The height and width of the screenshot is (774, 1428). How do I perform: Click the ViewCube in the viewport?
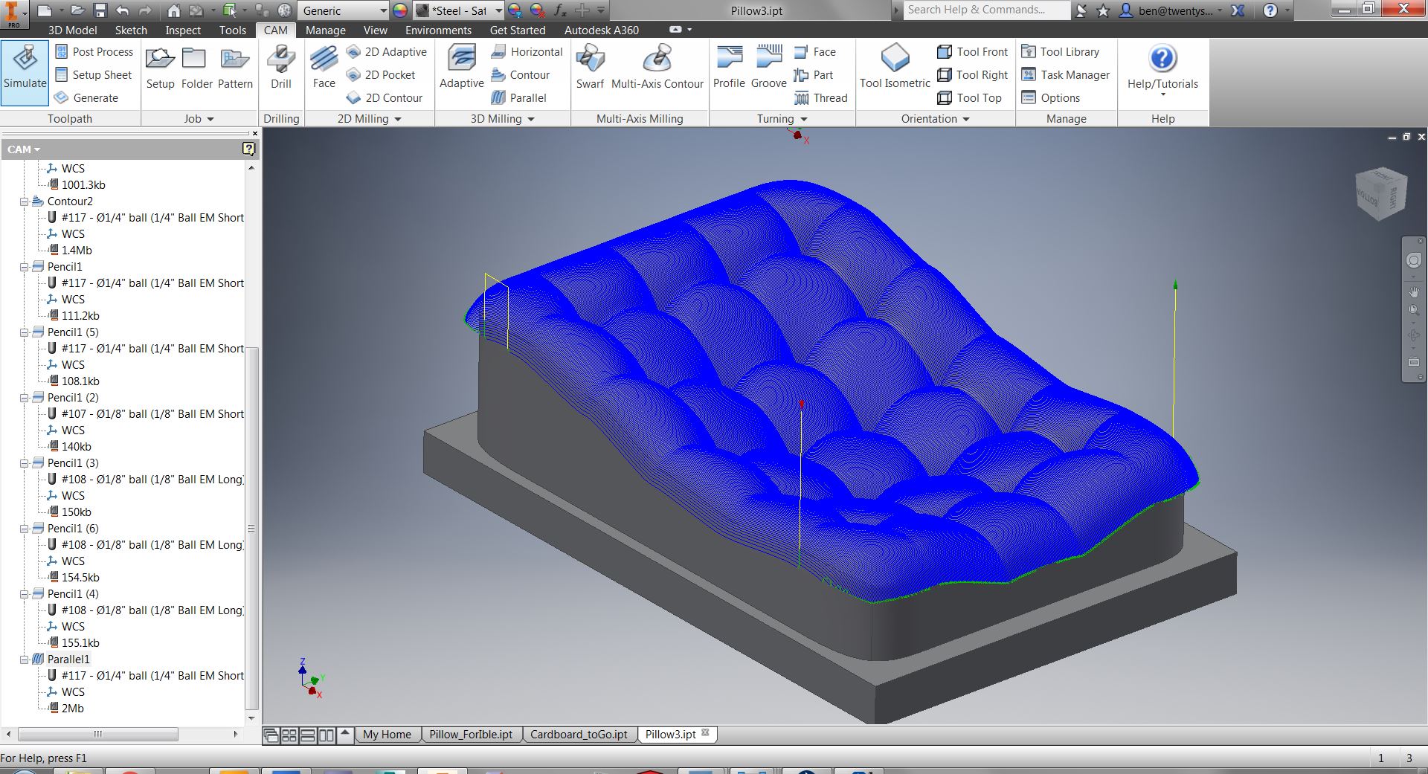click(x=1381, y=194)
